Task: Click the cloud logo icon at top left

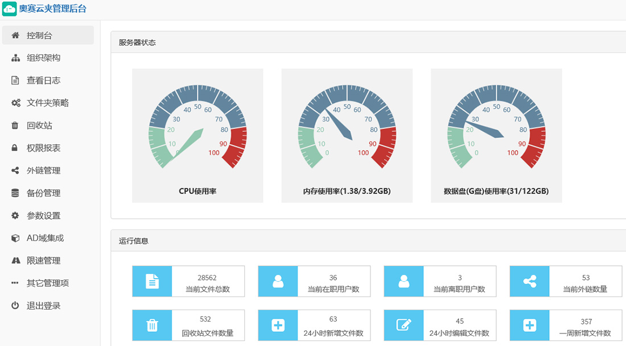Action: 10,9
